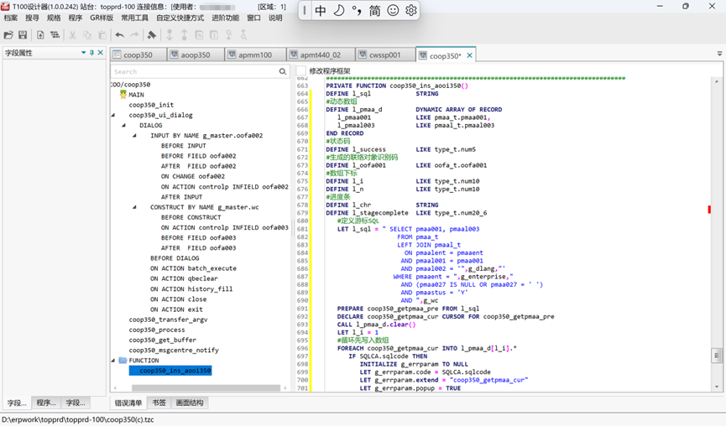
Task: Click the search-with-arrow toolbar icon
Action: 243,35
